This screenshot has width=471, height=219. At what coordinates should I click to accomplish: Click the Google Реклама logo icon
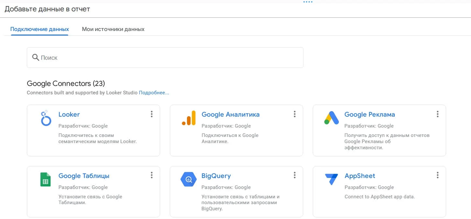[331, 118]
